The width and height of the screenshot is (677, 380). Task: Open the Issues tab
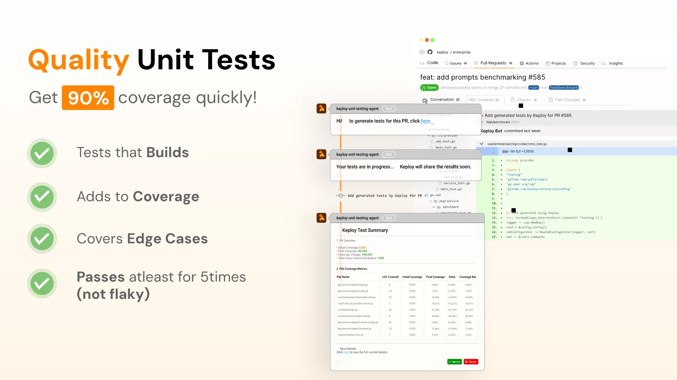456,63
